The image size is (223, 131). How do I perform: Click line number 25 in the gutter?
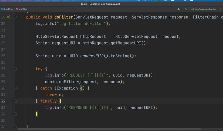coord(3,56)
